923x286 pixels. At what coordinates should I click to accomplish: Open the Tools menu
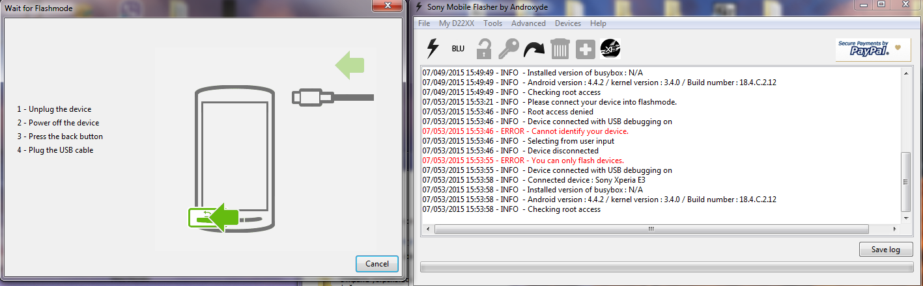pos(492,23)
